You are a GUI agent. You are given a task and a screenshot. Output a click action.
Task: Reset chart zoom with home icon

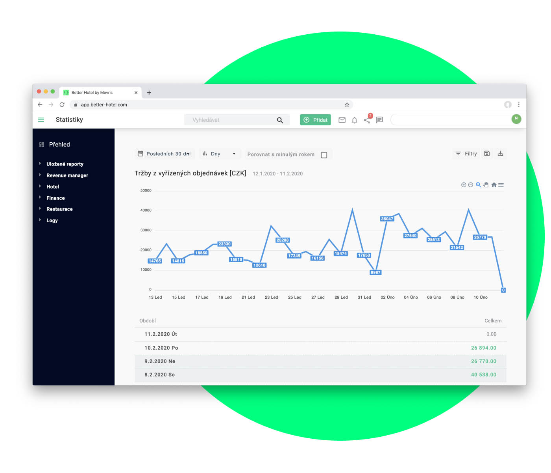click(x=494, y=185)
